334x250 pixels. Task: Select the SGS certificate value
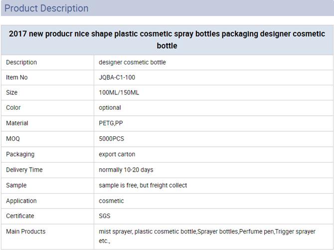coord(105,216)
